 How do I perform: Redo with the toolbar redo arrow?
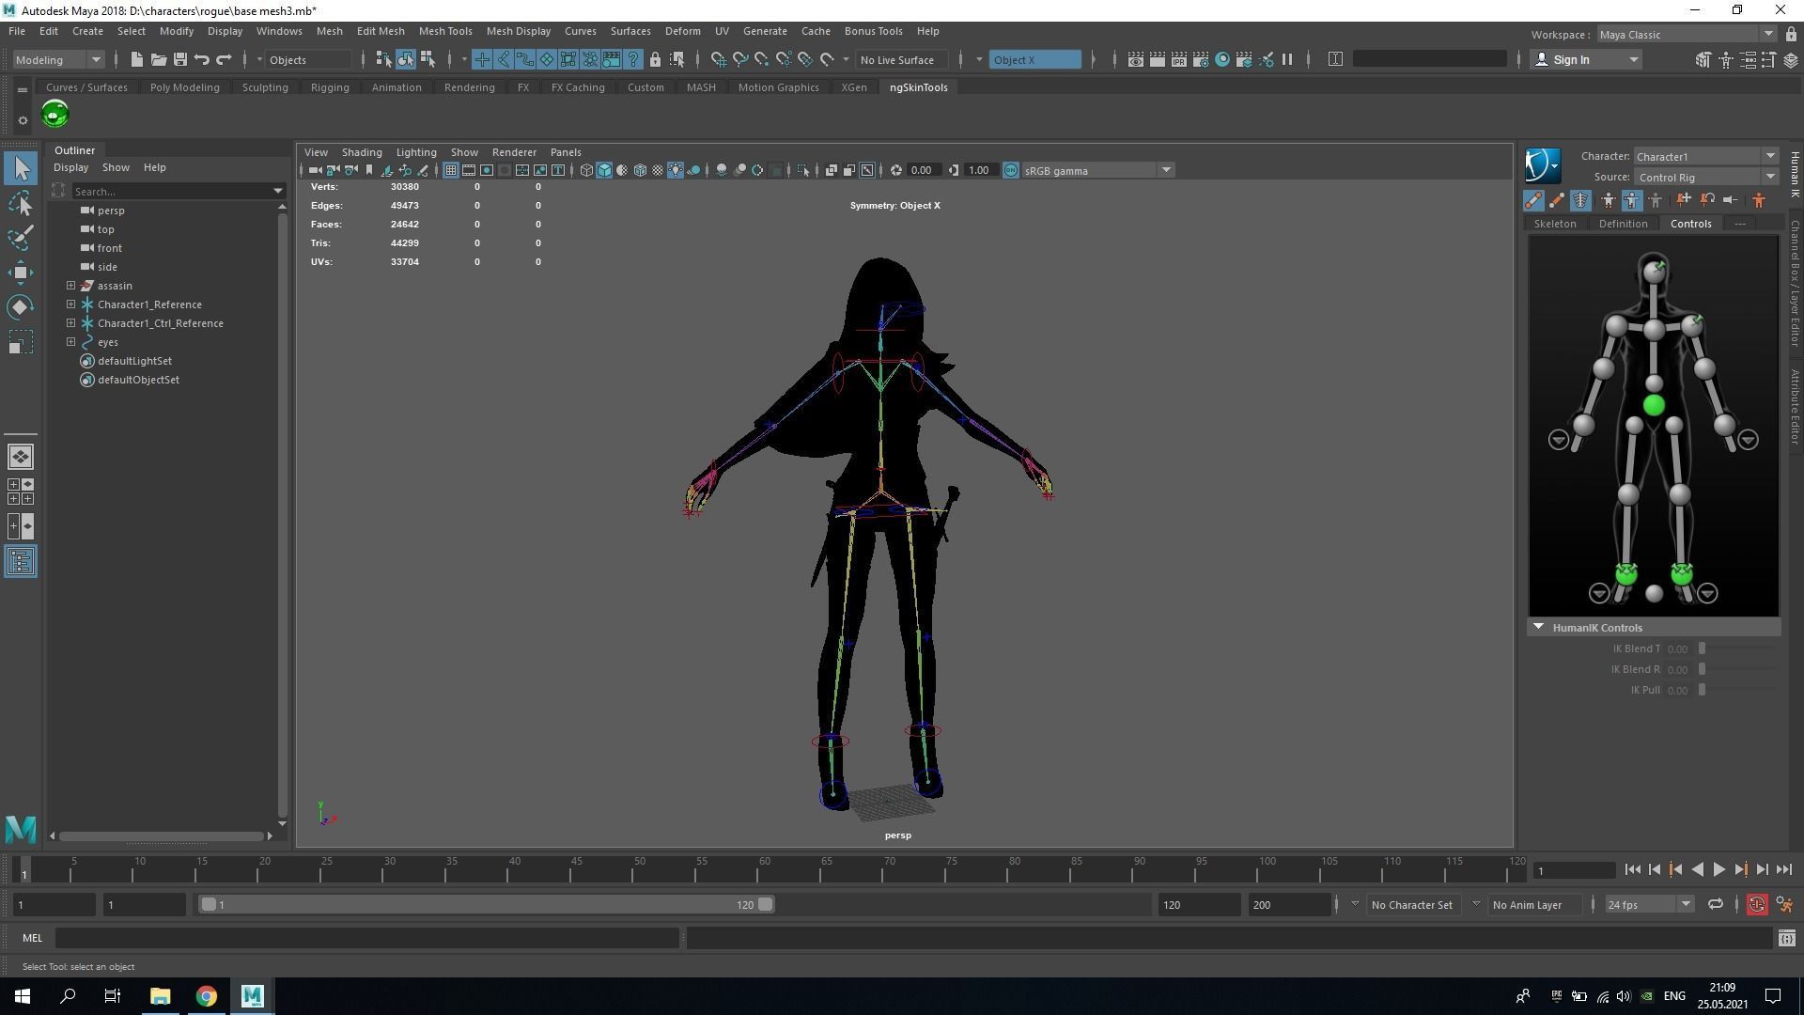(x=224, y=59)
